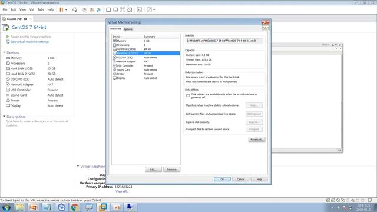377x212 pixels.
Task: Open the Edit menu
Action: [x=13, y=9]
